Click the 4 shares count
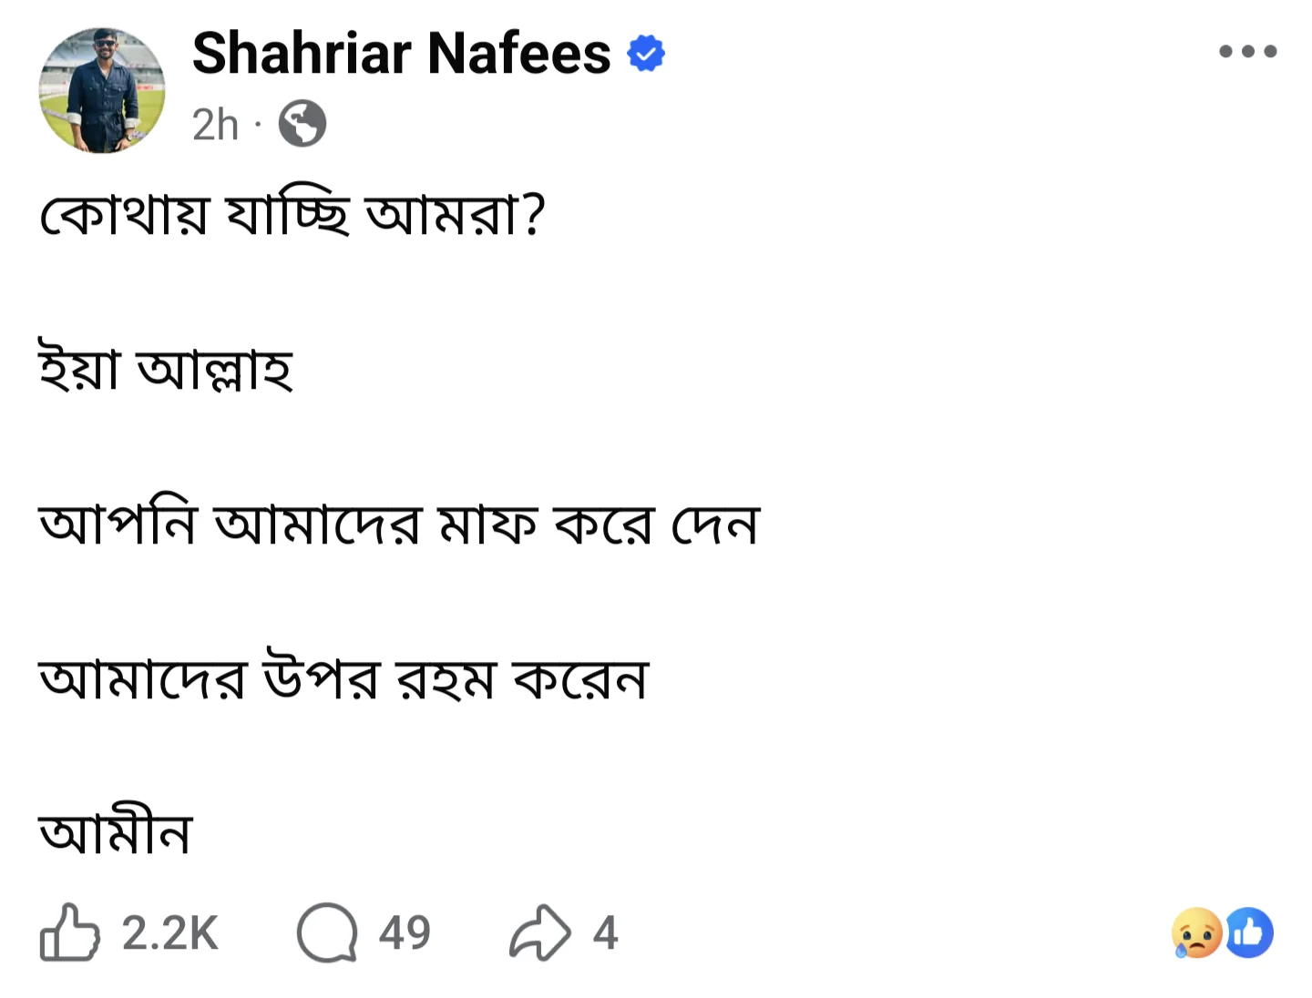Viewport: 1312px width, 998px height. (x=604, y=932)
